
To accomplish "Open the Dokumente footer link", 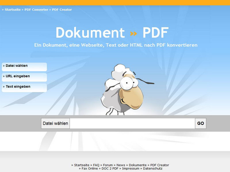I will 138,165.
